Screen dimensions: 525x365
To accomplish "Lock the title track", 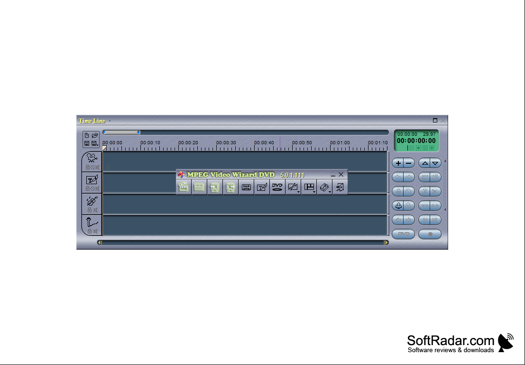I will pos(87,188).
